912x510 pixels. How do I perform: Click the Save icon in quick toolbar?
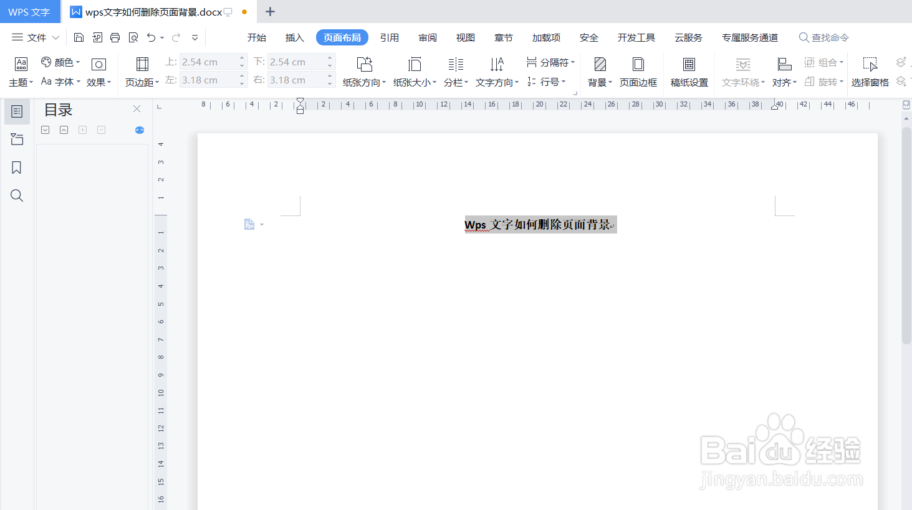click(x=79, y=37)
